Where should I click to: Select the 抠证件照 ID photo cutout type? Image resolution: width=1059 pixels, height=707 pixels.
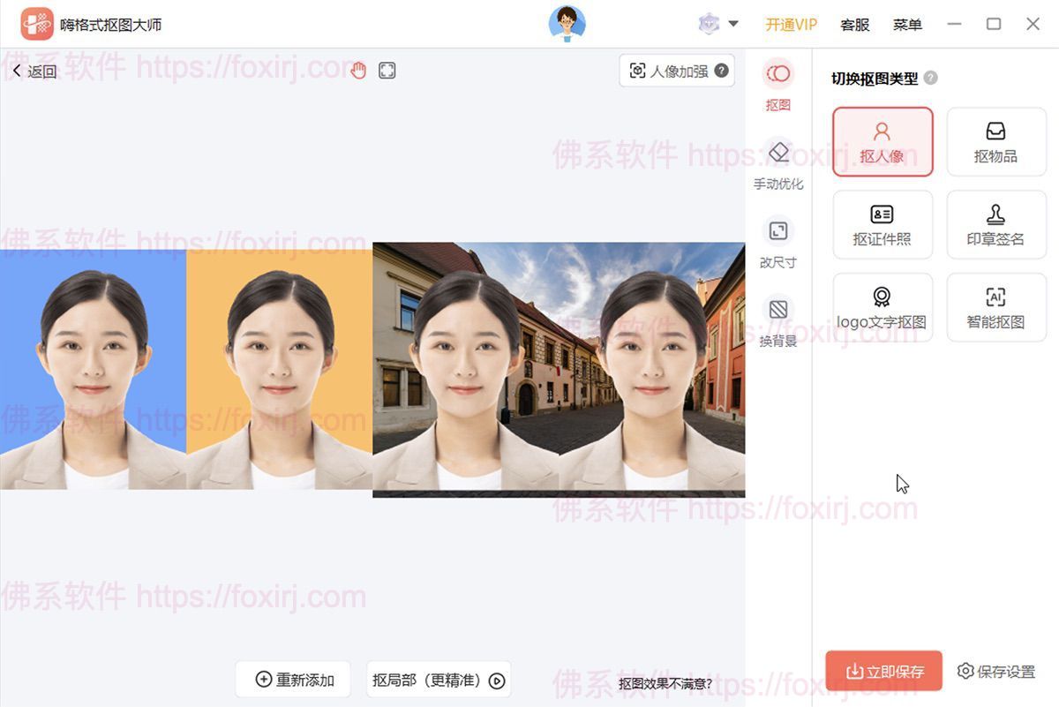(x=882, y=224)
